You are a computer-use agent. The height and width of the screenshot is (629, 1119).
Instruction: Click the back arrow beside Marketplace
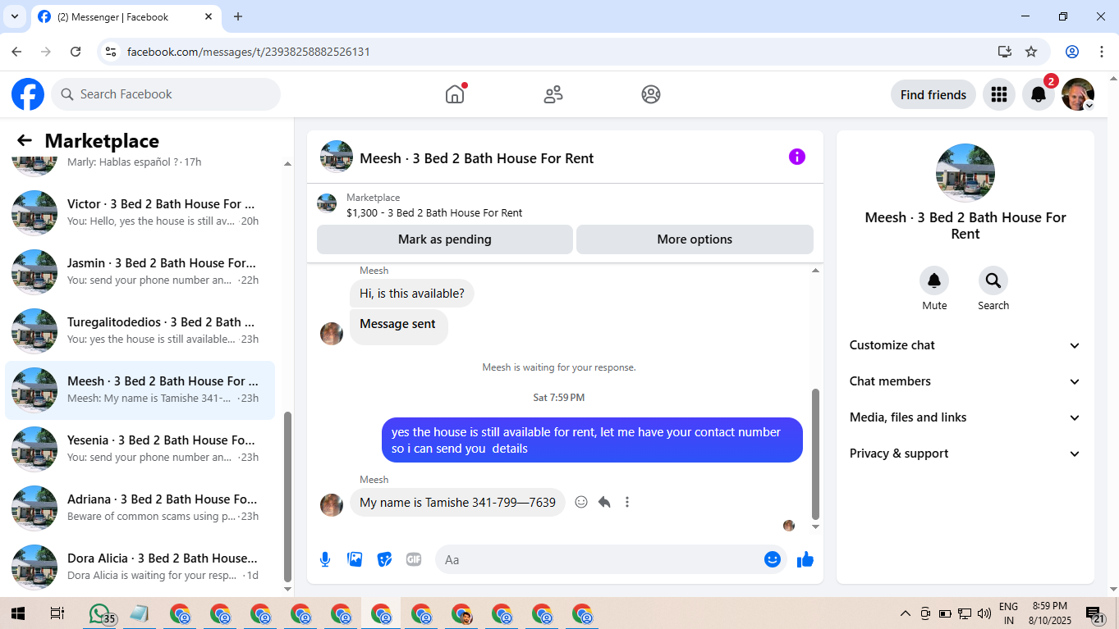pyautogui.click(x=25, y=140)
